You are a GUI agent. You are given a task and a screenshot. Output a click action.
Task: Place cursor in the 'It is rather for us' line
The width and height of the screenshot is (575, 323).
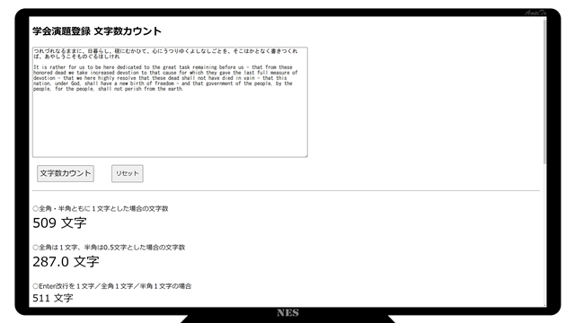(x=163, y=67)
